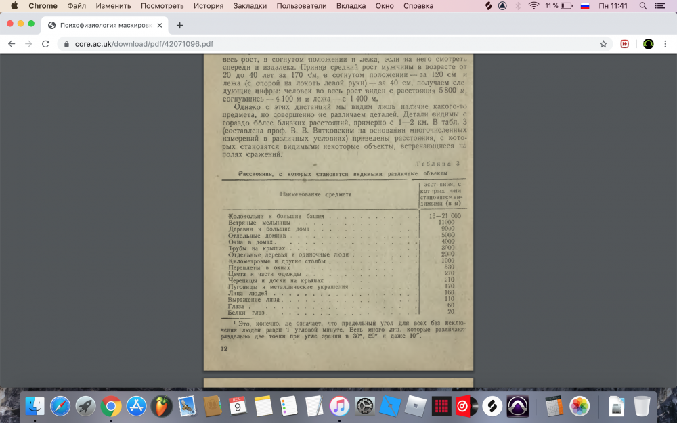
Task: Open Contacts book in the dock
Action: pyautogui.click(x=212, y=406)
